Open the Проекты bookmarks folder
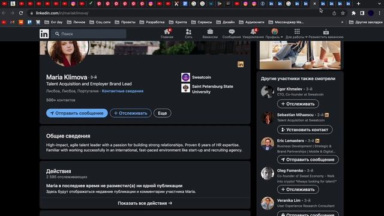Viewport: 384px width, 216px height. coord(125,22)
